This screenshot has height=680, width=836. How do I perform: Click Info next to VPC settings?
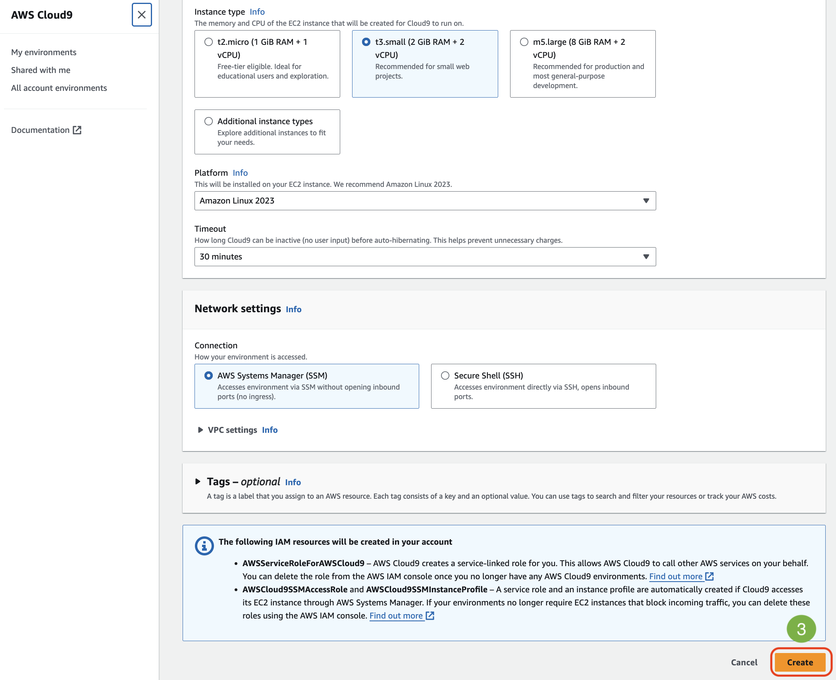click(x=270, y=430)
